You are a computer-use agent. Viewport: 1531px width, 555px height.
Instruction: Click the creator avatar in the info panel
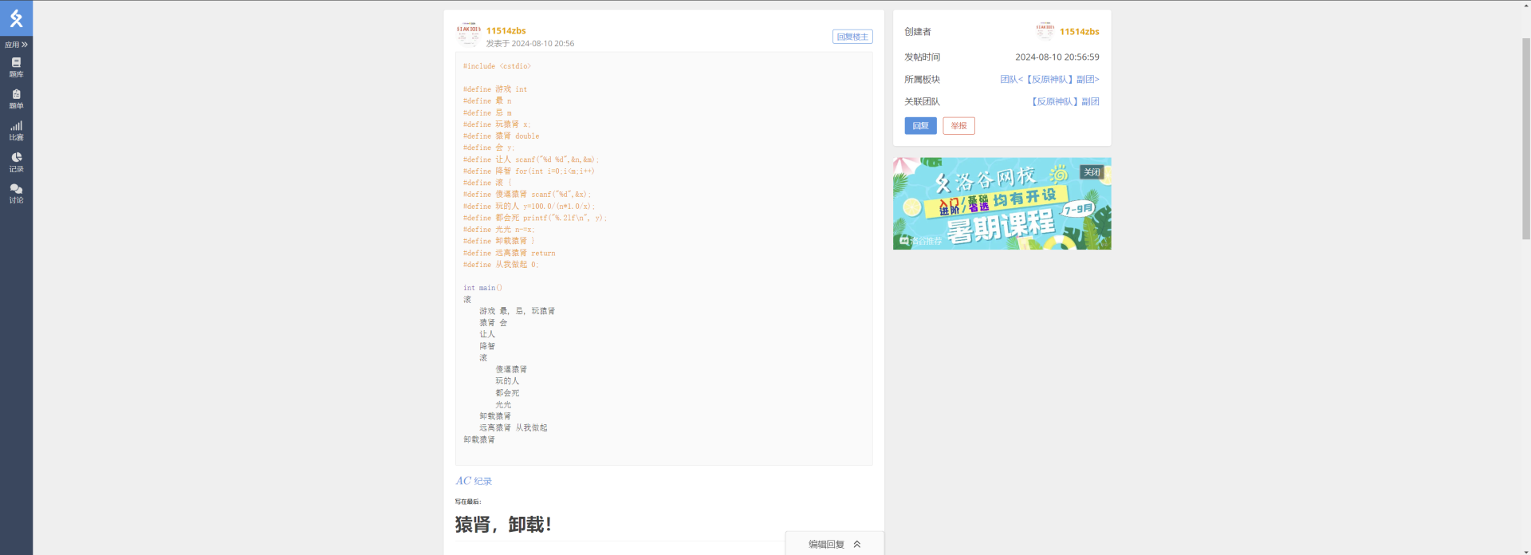click(1045, 31)
